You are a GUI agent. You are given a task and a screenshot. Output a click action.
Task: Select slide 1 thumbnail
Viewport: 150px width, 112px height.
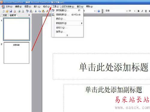point(16,29)
